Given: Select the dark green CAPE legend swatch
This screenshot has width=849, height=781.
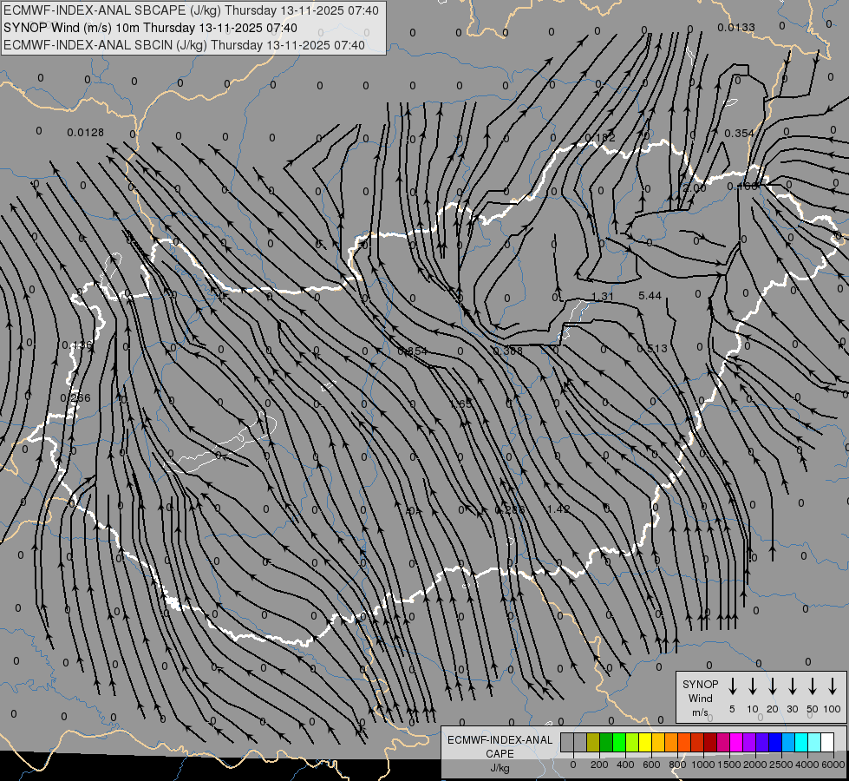Looking at the screenshot, I should coord(606,742).
